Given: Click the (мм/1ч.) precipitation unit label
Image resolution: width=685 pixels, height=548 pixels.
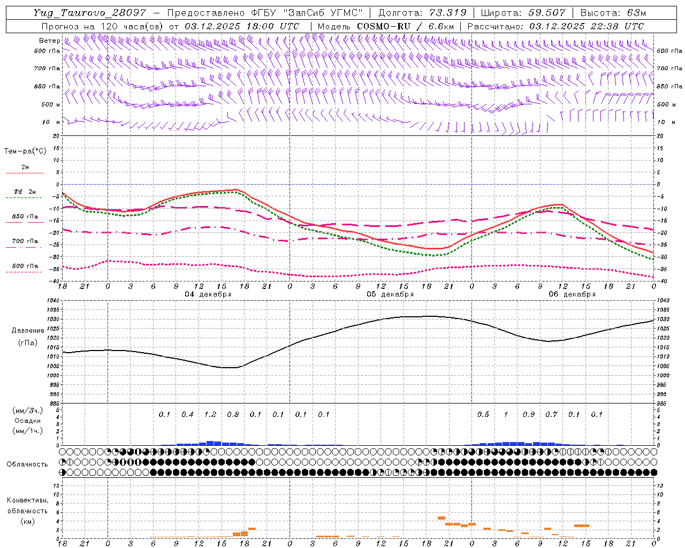Looking at the screenshot, I should coord(28,431).
